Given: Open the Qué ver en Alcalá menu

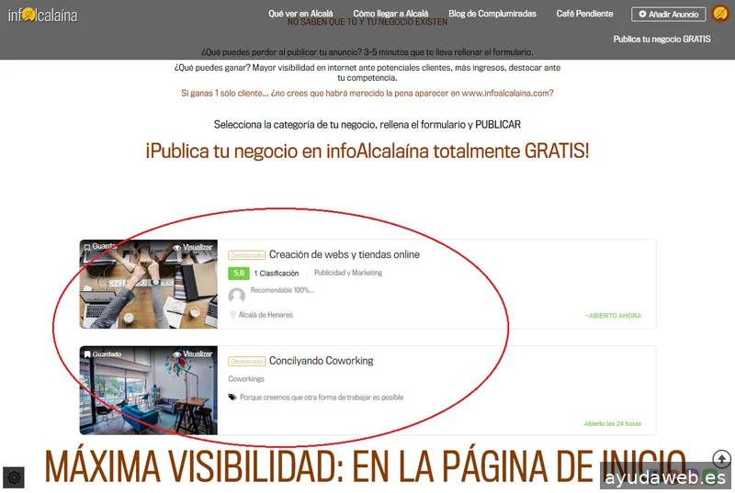Looking at the screenshot, I should click(x=300, y=14).
